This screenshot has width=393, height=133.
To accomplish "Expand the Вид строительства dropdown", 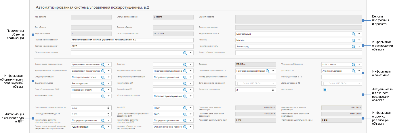I will pyautogui.click(x=108, y=83).
